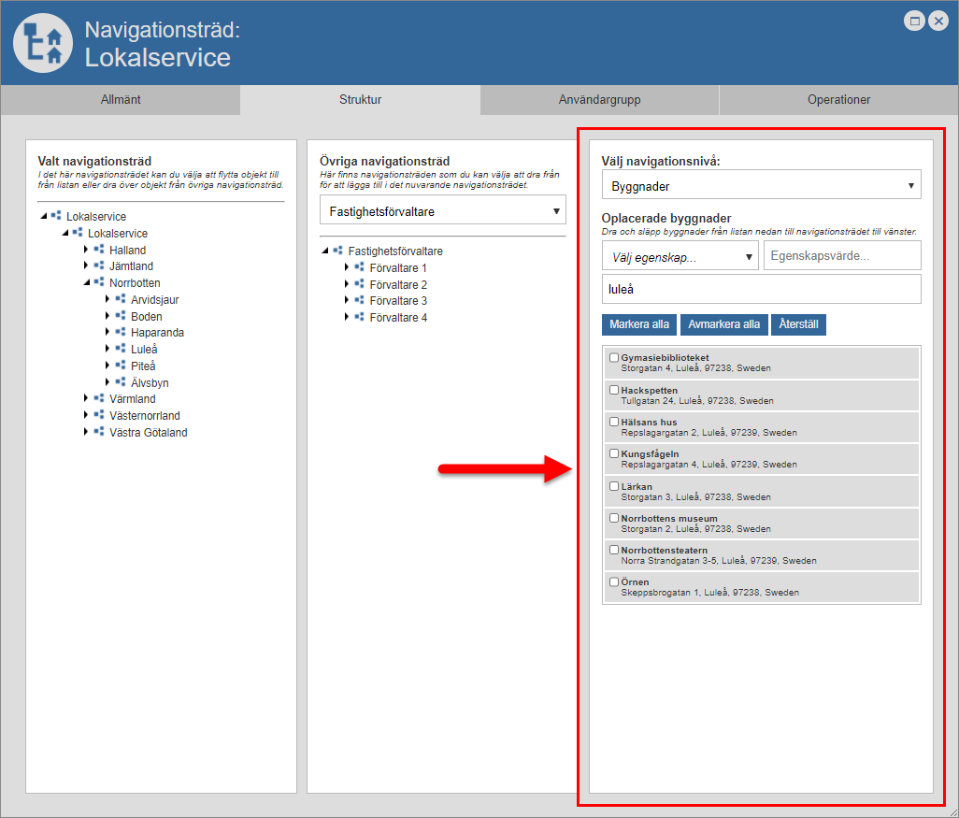Image resolution: width=959 pixels, height=818 pixels.
Task: Open the Välj egenskap property dropdown
Action: click(680, 255)
